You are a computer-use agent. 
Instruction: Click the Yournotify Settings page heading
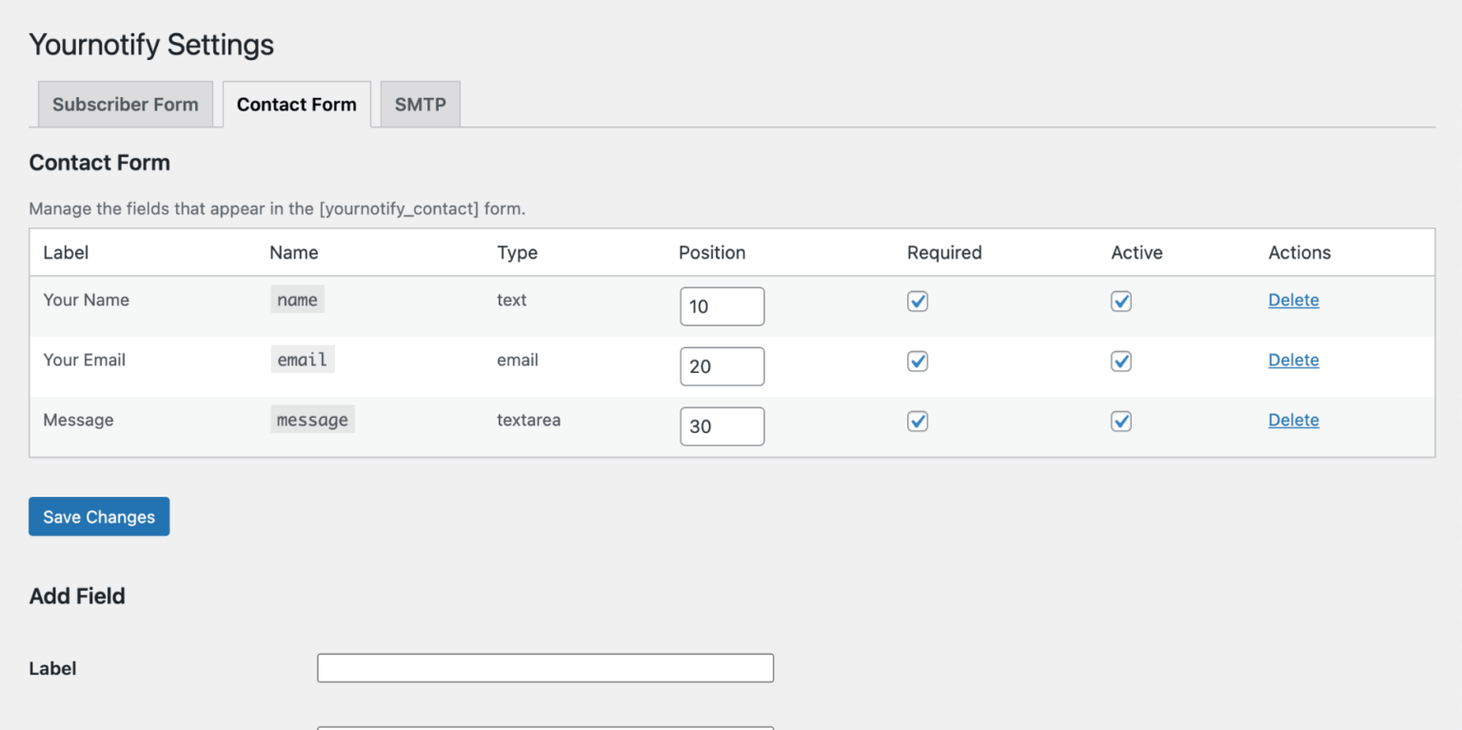[150, 44]
